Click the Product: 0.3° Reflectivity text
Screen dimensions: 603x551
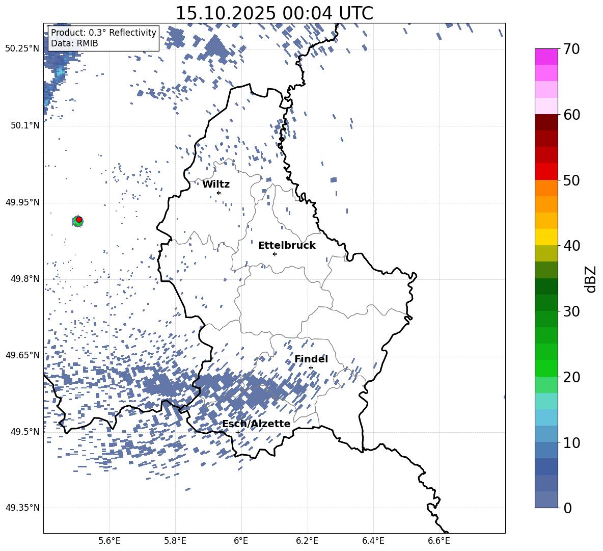pyautogui.click(x=104, y=32)
